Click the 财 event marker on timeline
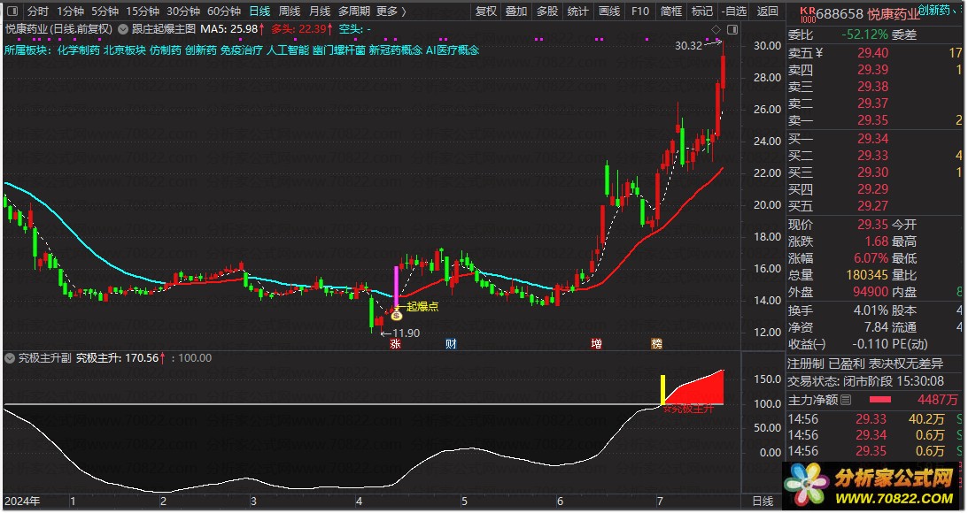The height and width of the screenshot is (513, 968). [452, 344]
